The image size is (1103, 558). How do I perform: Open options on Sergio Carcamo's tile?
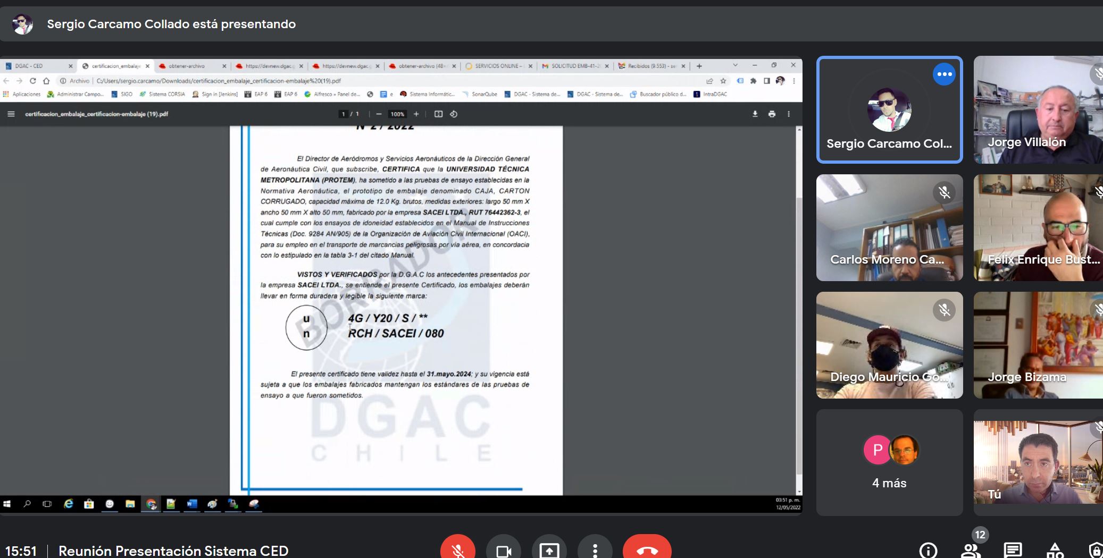pyautogui.click(x=944, y=74)
